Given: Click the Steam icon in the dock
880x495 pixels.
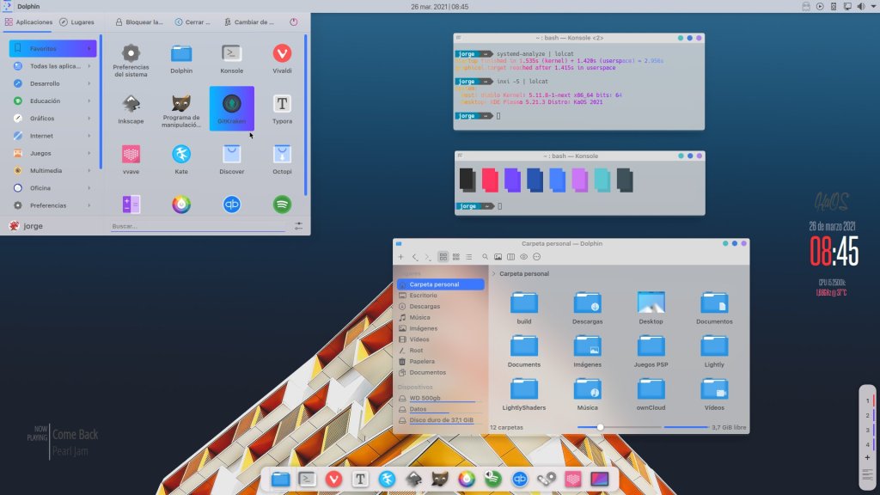Looking at the screenshot, I should pyautogui.click(x=546, y=479).
